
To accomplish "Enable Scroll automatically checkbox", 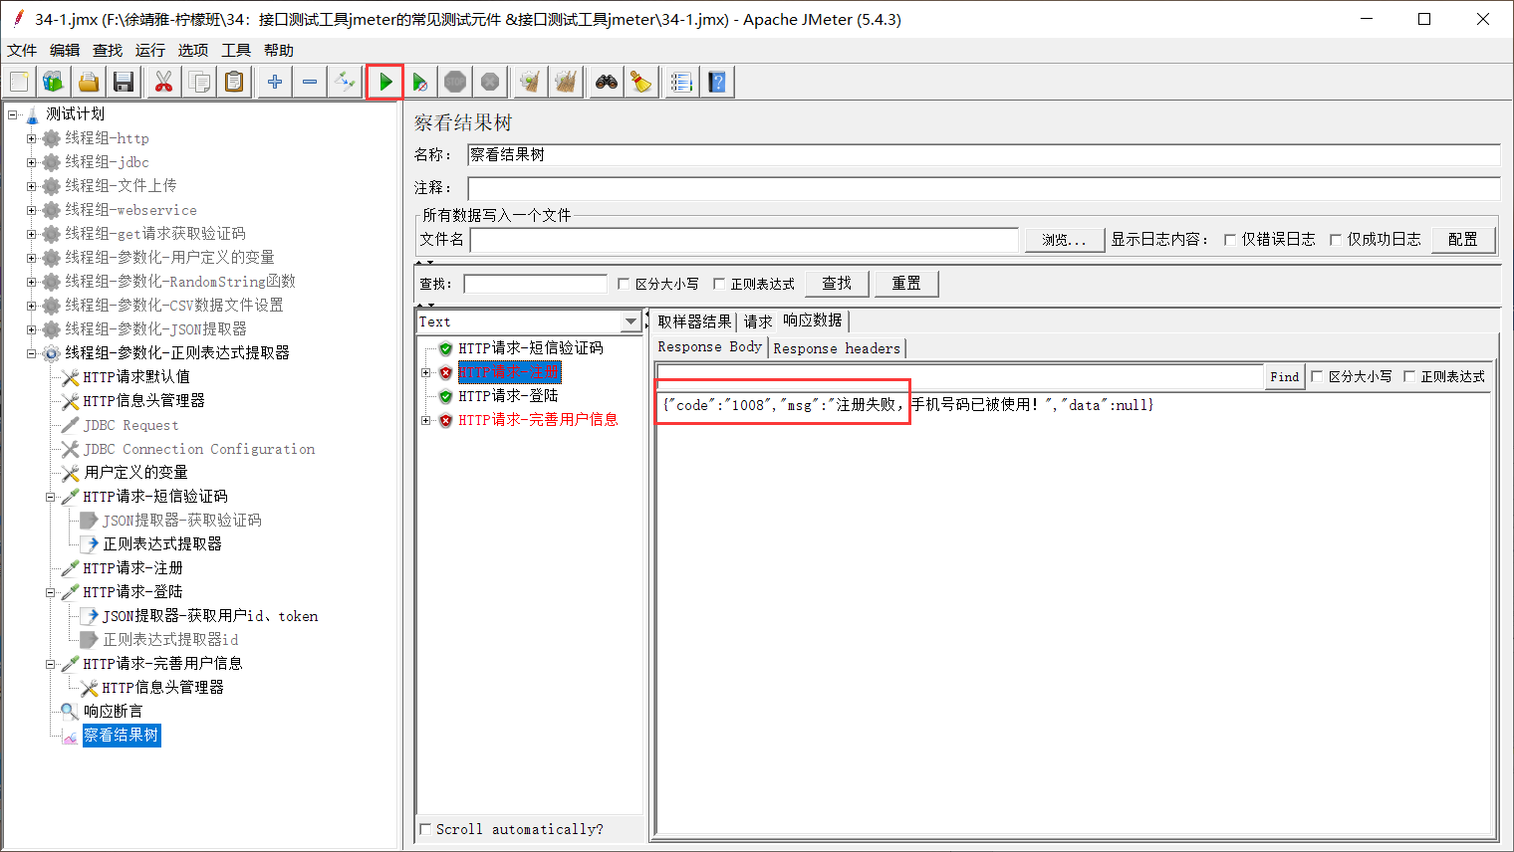I will point(426,829).
